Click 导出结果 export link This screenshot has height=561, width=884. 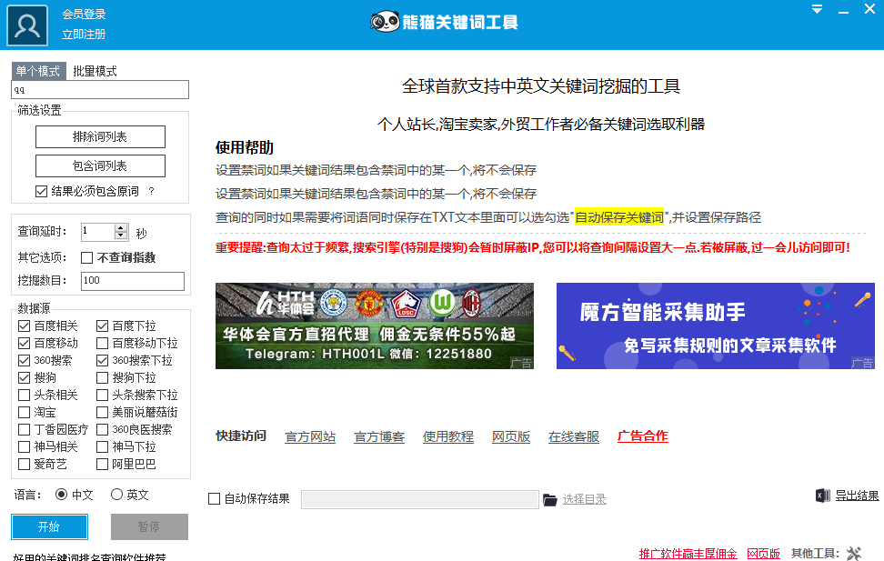click(857, 496)
